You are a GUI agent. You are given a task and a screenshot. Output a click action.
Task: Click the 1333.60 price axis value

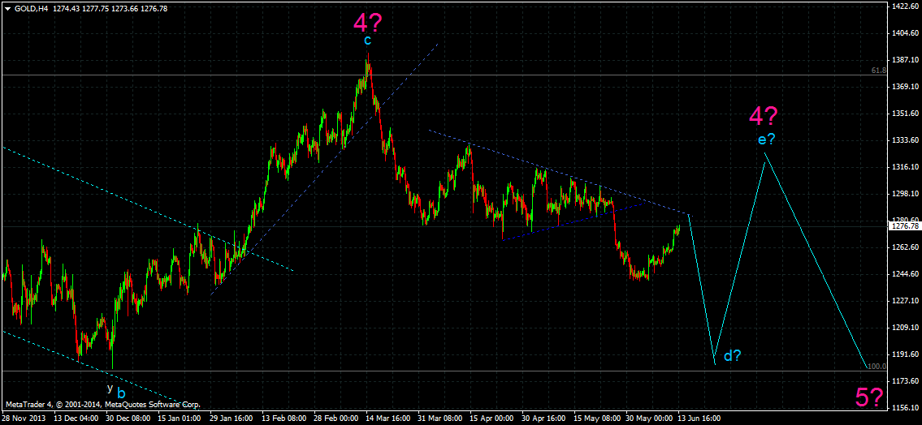904,140
